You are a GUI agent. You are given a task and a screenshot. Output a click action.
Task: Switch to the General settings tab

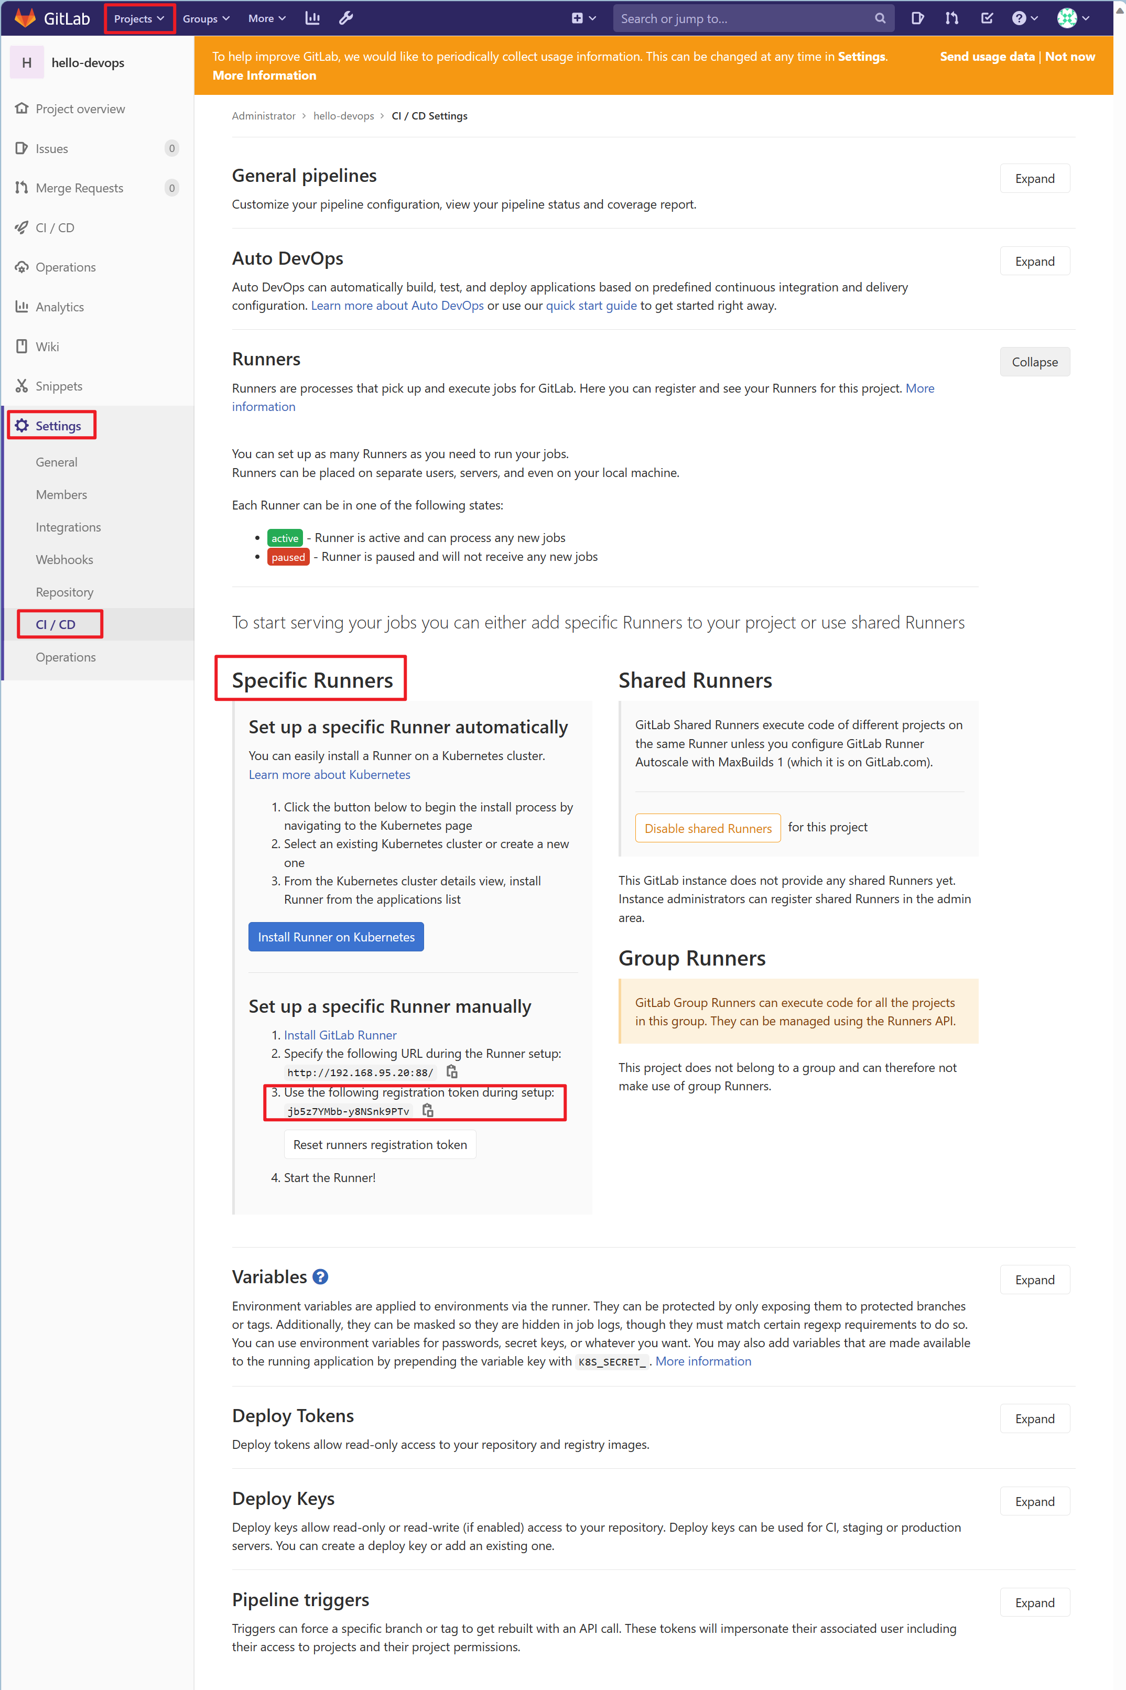click(56, 462)
